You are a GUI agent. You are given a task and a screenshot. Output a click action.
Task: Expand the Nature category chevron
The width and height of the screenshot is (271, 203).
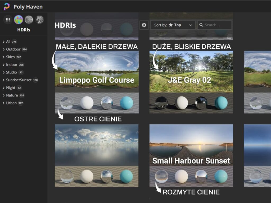3,95
